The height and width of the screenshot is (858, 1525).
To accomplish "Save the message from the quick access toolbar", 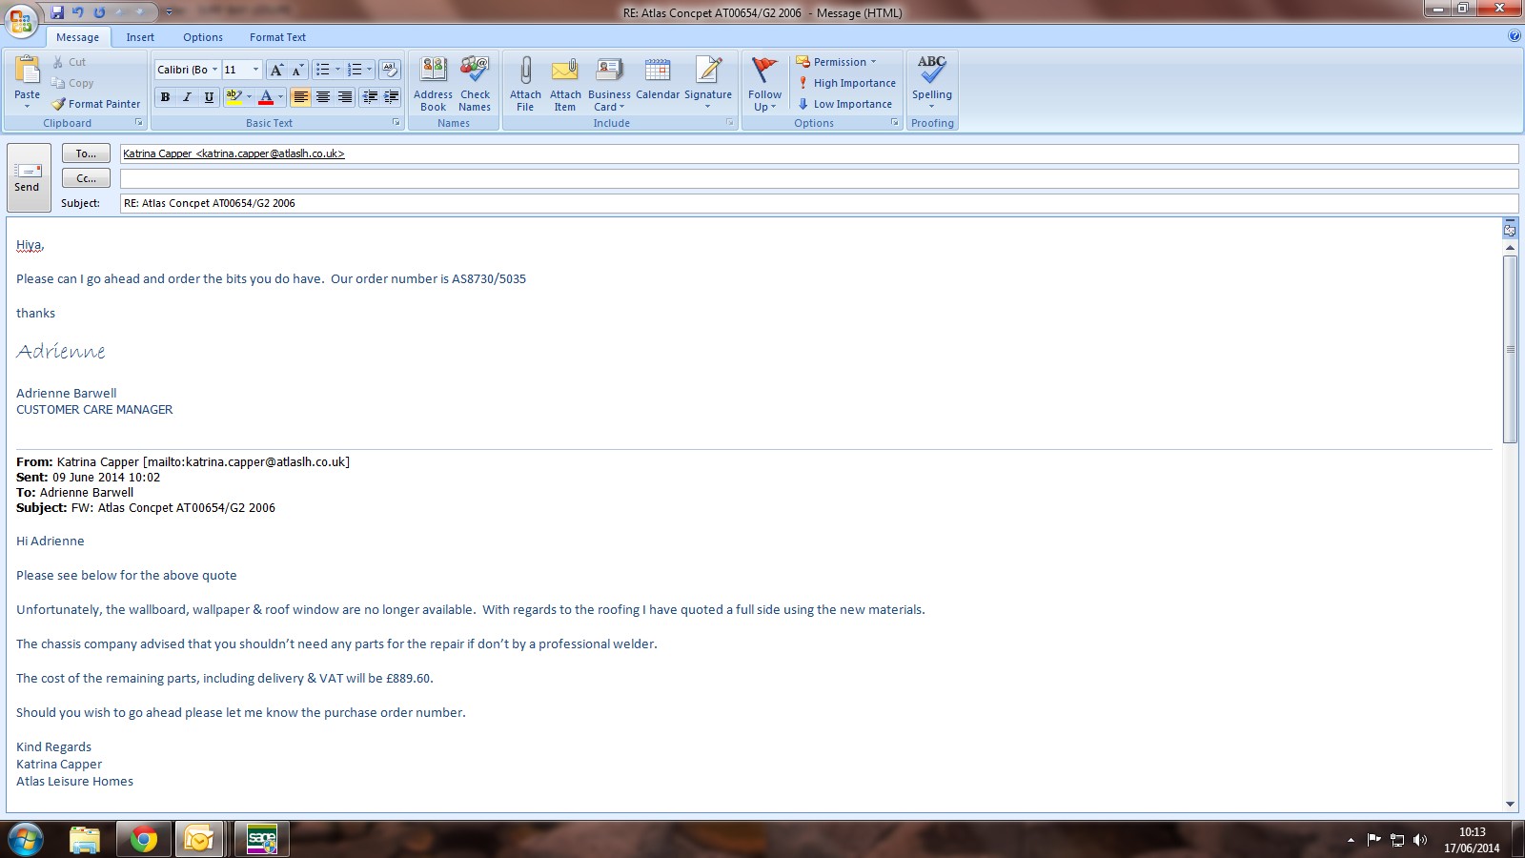I will [x=57, y=12].
